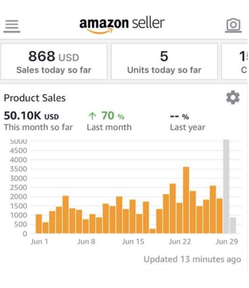This screenshot has width=249, height=288.
Task: Tap the tallest orange bar near Jun 22
Action: [x=186, y=200]
